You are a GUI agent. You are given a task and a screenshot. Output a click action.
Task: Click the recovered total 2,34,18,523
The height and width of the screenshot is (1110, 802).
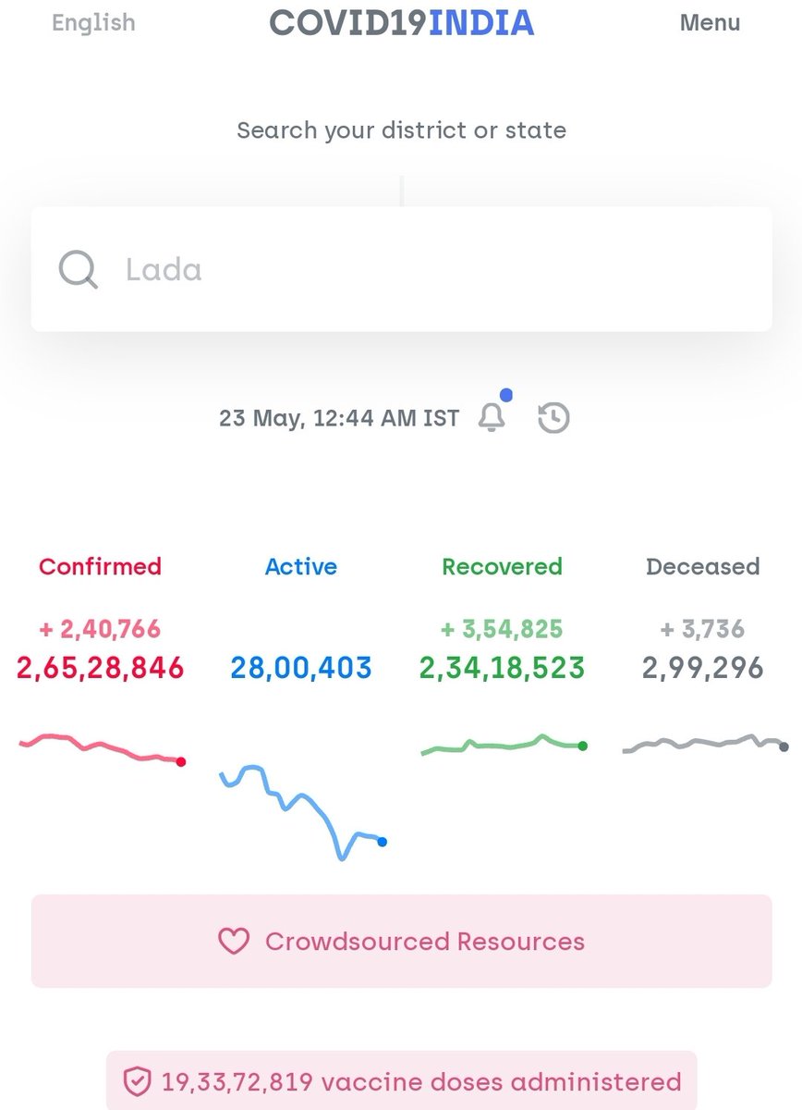[x=502, y=668]
